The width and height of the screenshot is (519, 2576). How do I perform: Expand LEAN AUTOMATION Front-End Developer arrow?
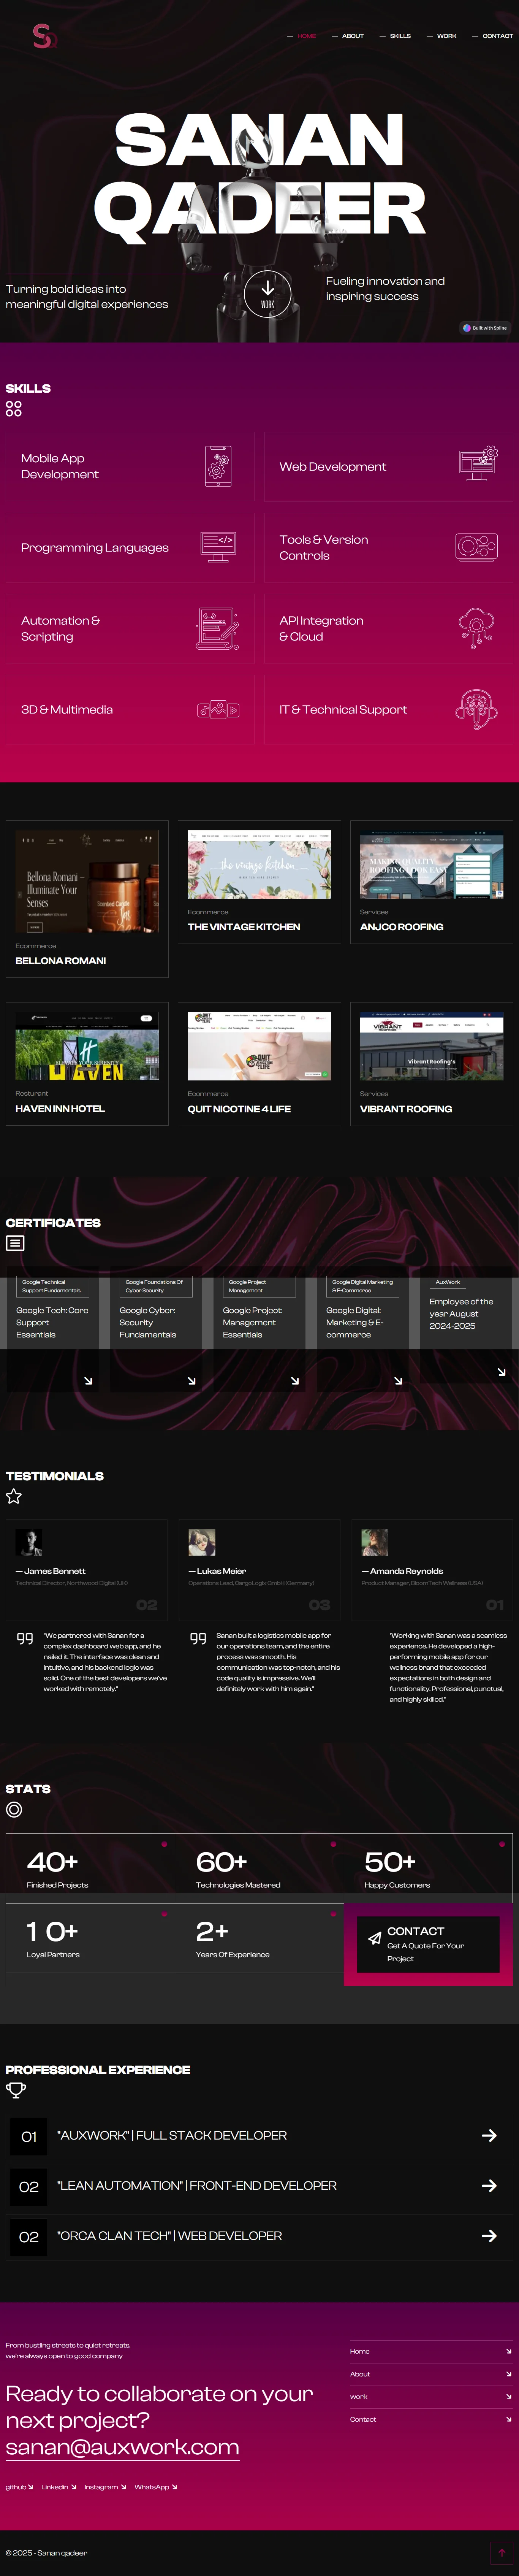pyautogui.click(x=489, y=2185)
